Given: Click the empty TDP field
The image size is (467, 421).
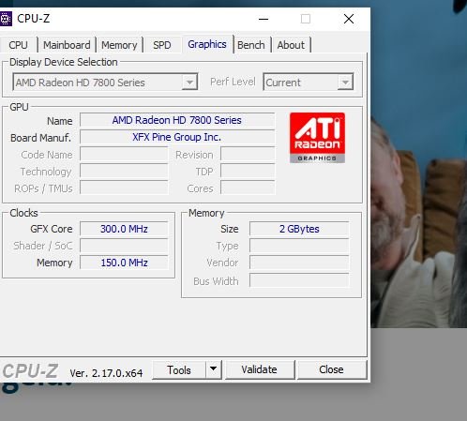Looking at the screenshot, I should pyautogui.click(x=248, y=172).
